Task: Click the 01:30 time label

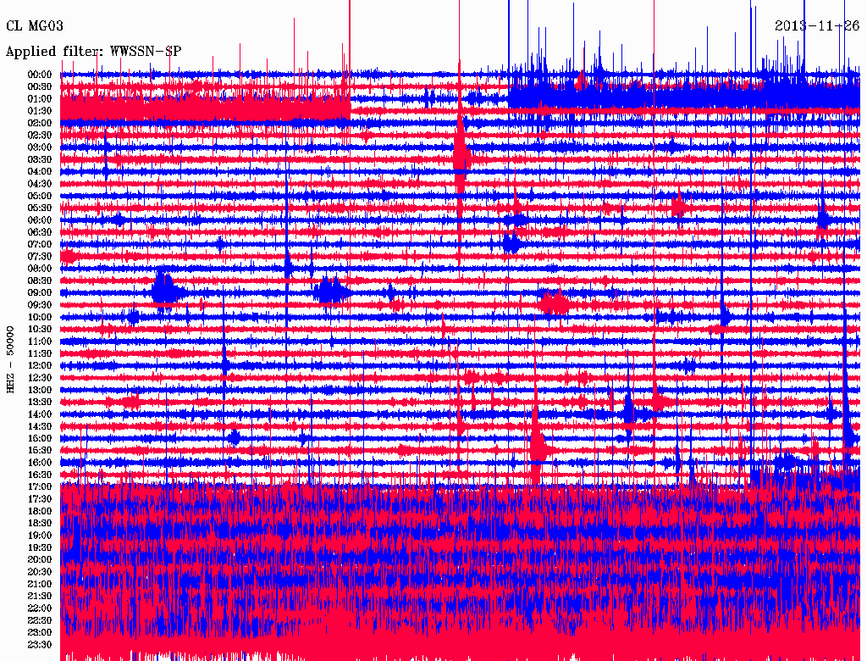Action: click(40, 111)
